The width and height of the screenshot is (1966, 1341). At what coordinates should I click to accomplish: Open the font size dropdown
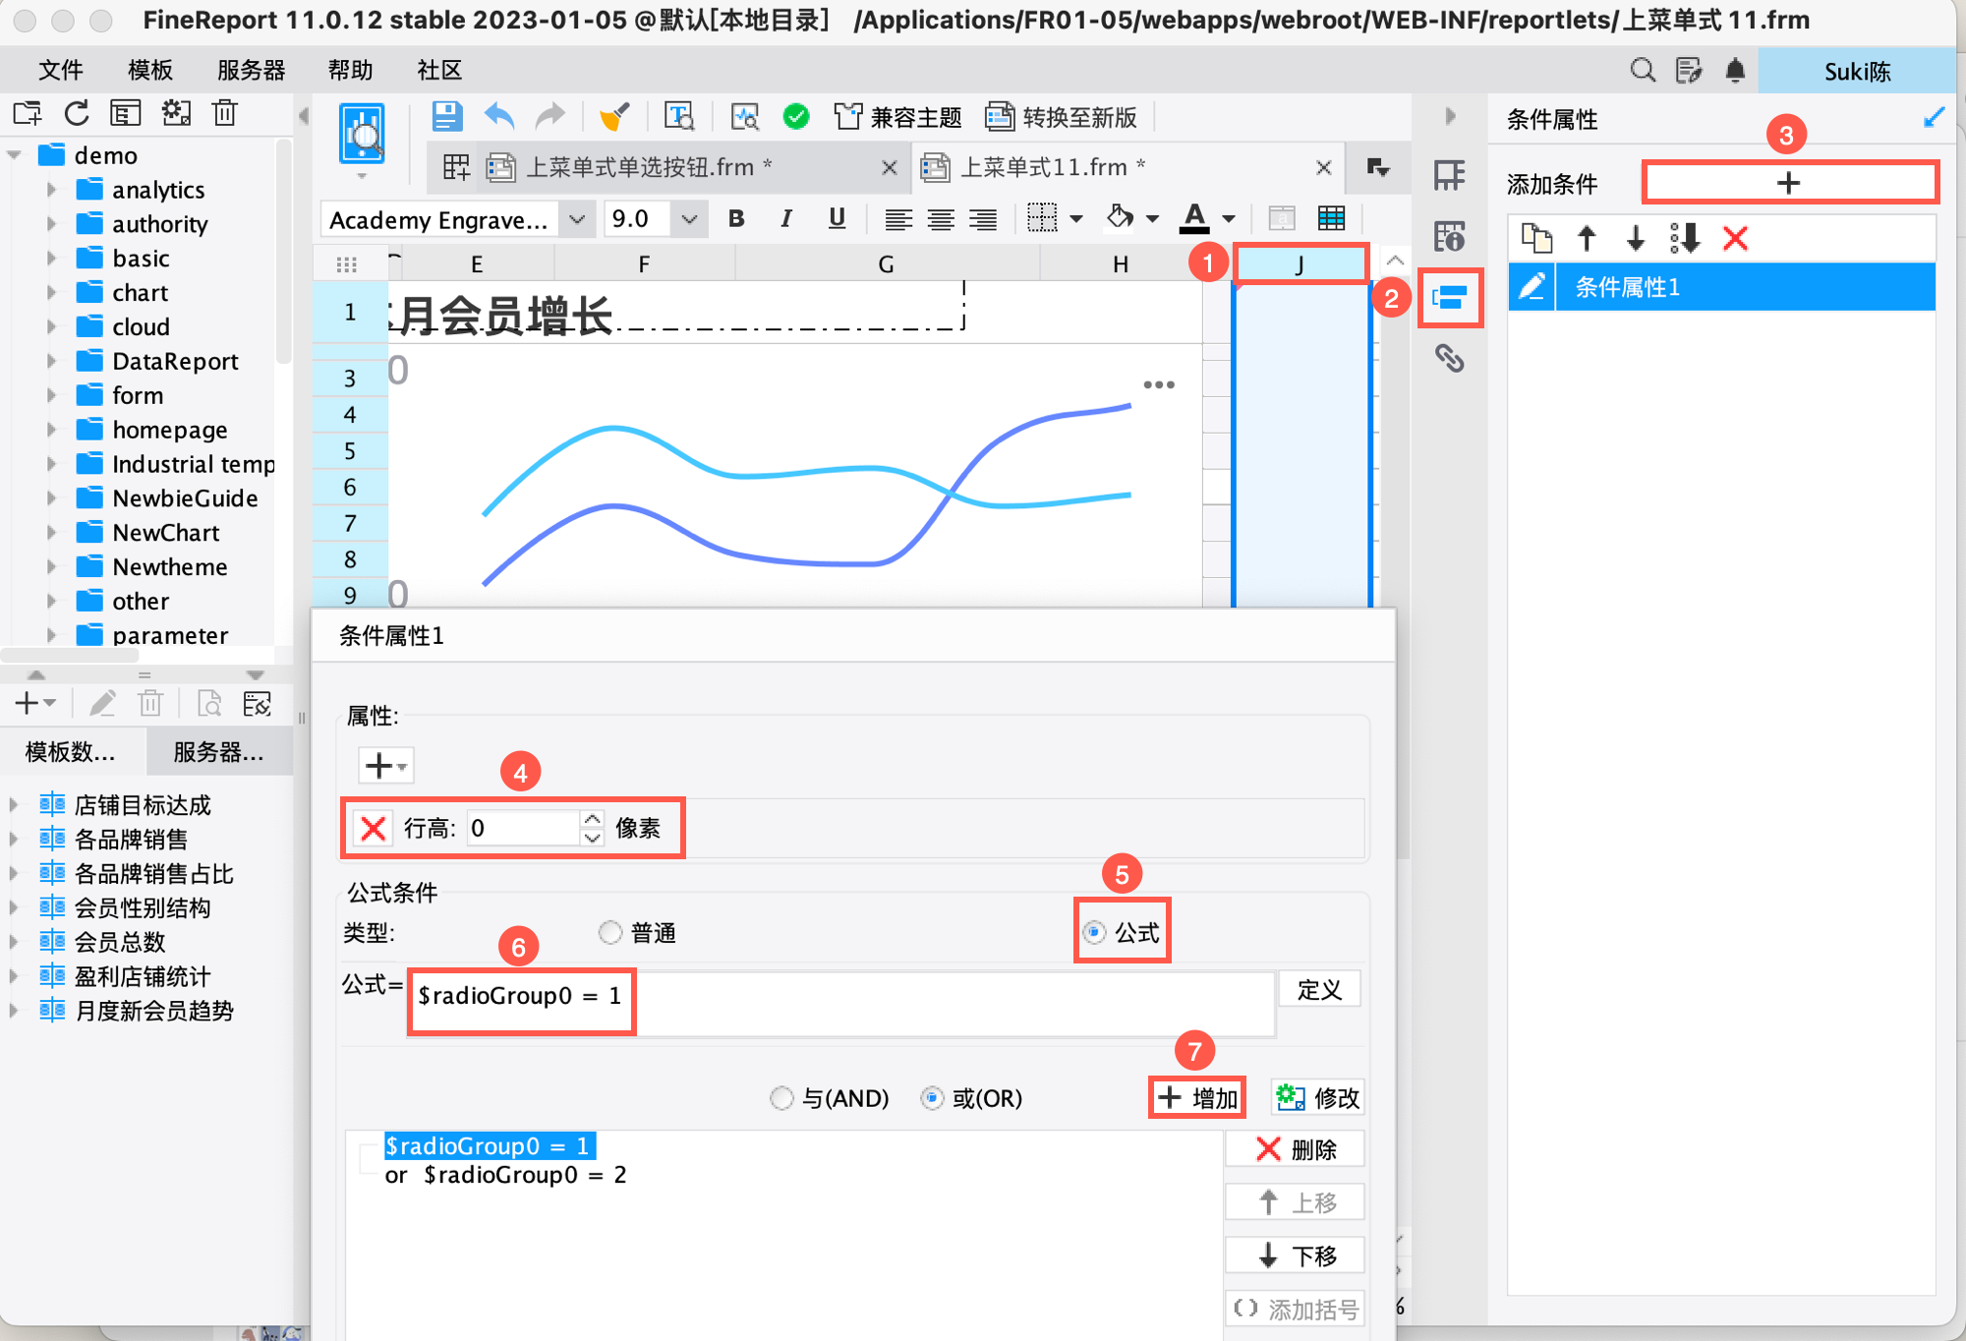click(689, 219)
